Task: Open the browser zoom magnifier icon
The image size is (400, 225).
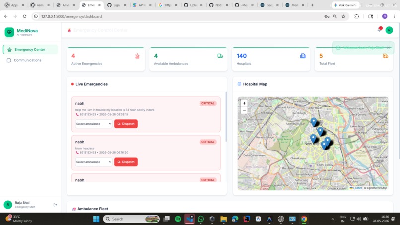Action: click(x=335, y=16)
